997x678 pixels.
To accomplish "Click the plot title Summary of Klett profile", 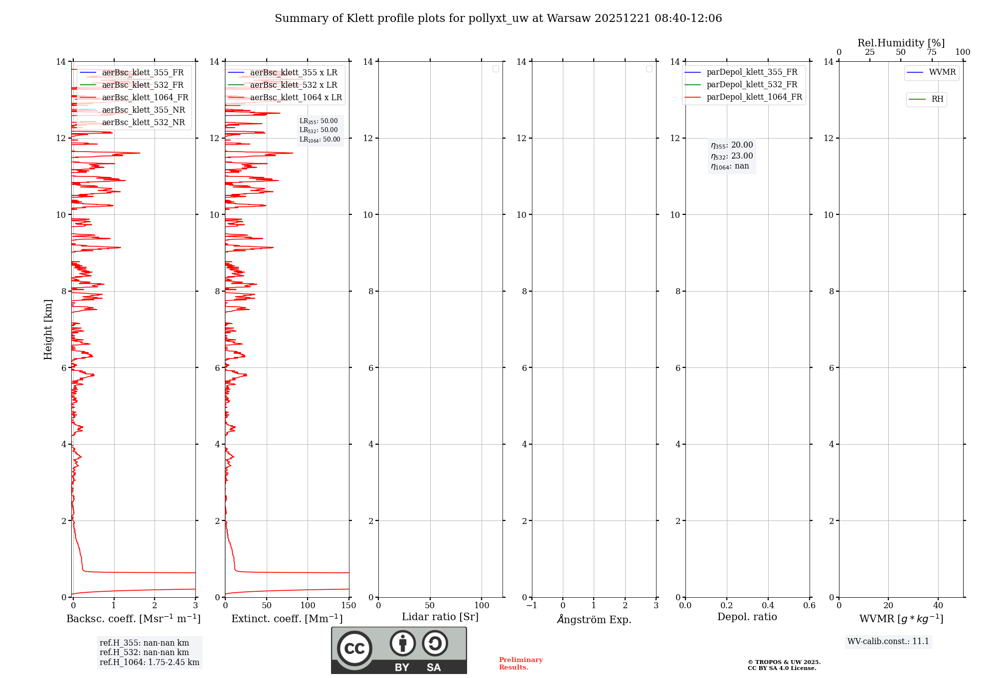I will click(498, 18).
